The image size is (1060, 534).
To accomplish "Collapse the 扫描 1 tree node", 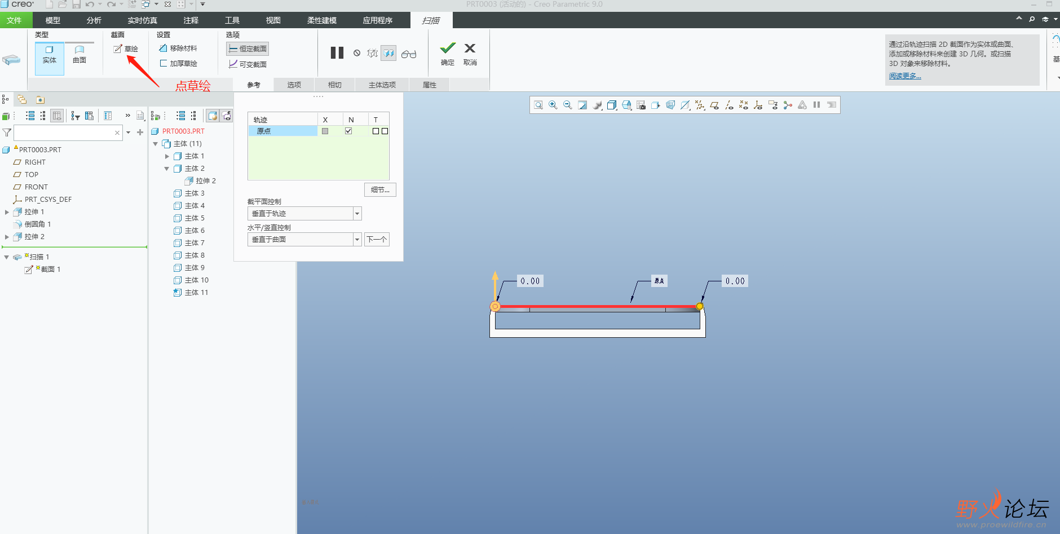I will click(7, 257).
